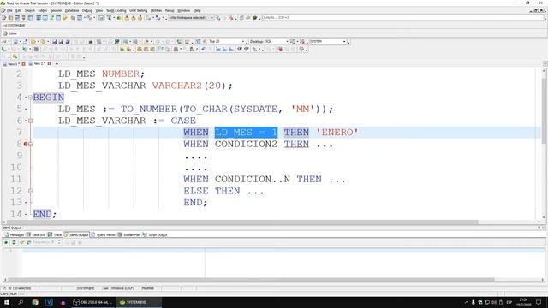The image size is (548, 308).
Task: Collapse the CASE fold on line 6
Action: pyautogui.click(x=31, y=121)
